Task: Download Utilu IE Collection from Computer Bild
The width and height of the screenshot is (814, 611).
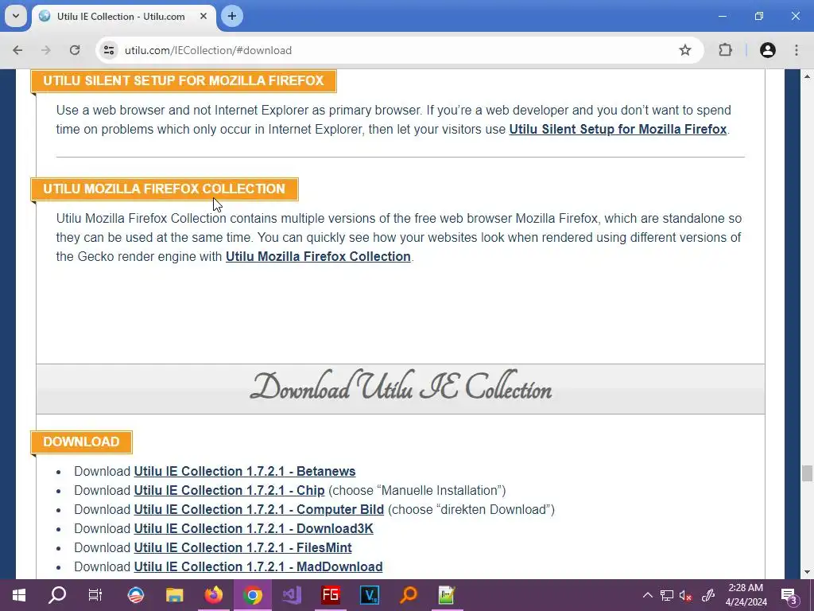Action: click(258, 510)
